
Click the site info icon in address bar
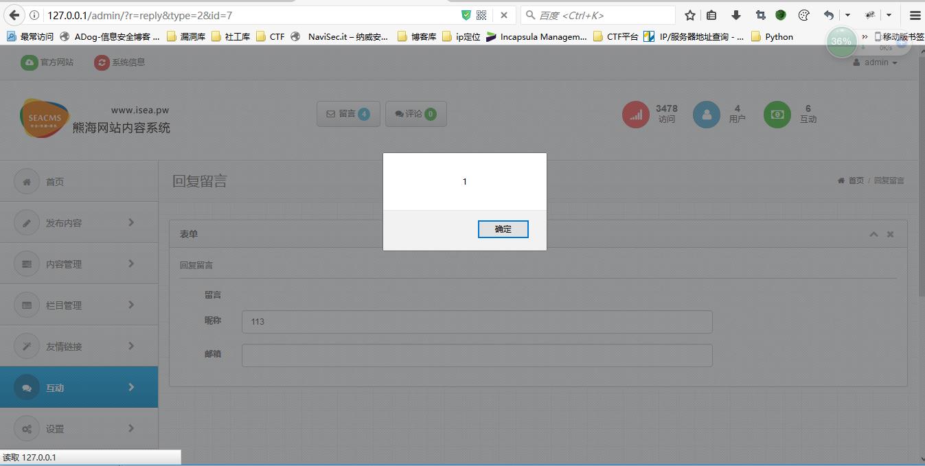click(x=34, y=15)
